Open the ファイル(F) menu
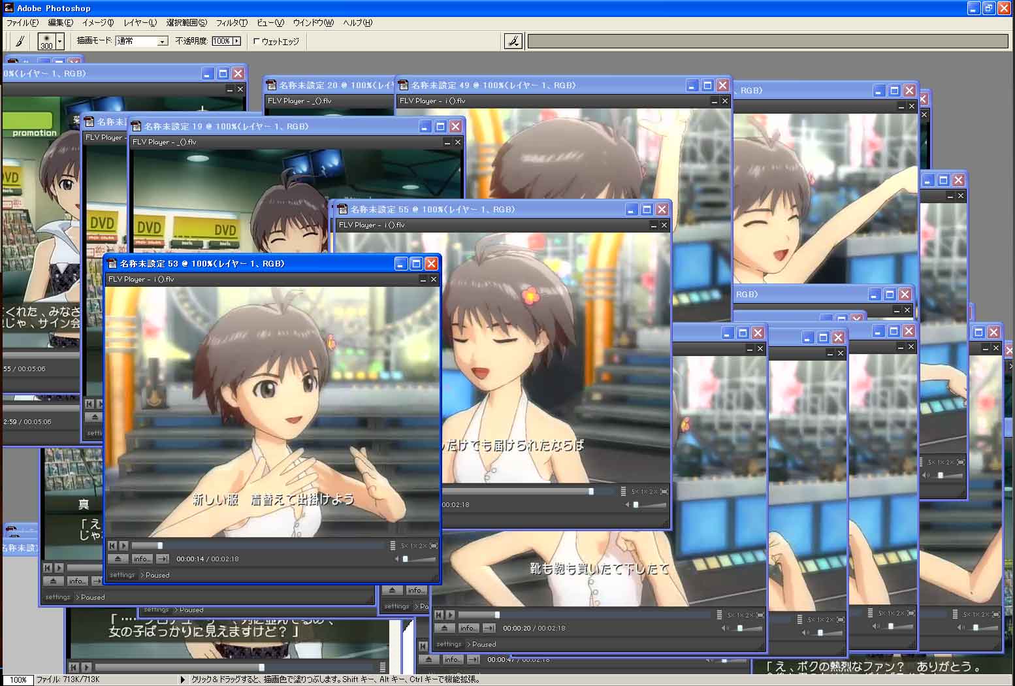Screen dimensions: 1015x686 tap(22, 23)
